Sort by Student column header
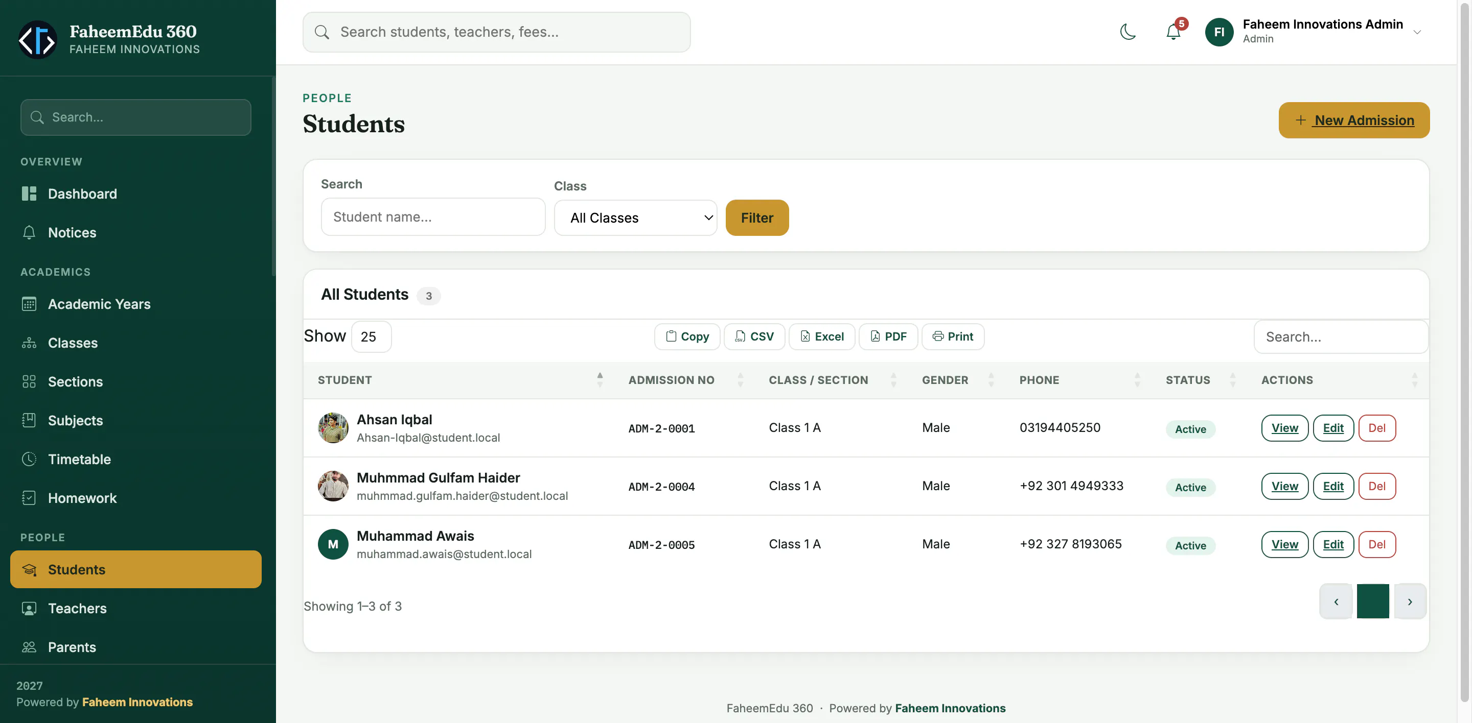The height and width of the screenshot is (723, 1472). [460, 380]
